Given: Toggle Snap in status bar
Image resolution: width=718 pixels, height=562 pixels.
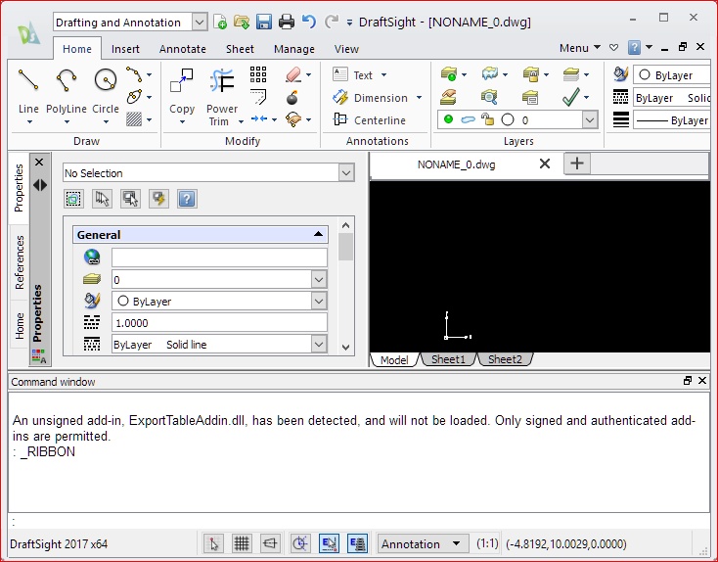Looking at the screenshot, I should (x=213, y=543).
